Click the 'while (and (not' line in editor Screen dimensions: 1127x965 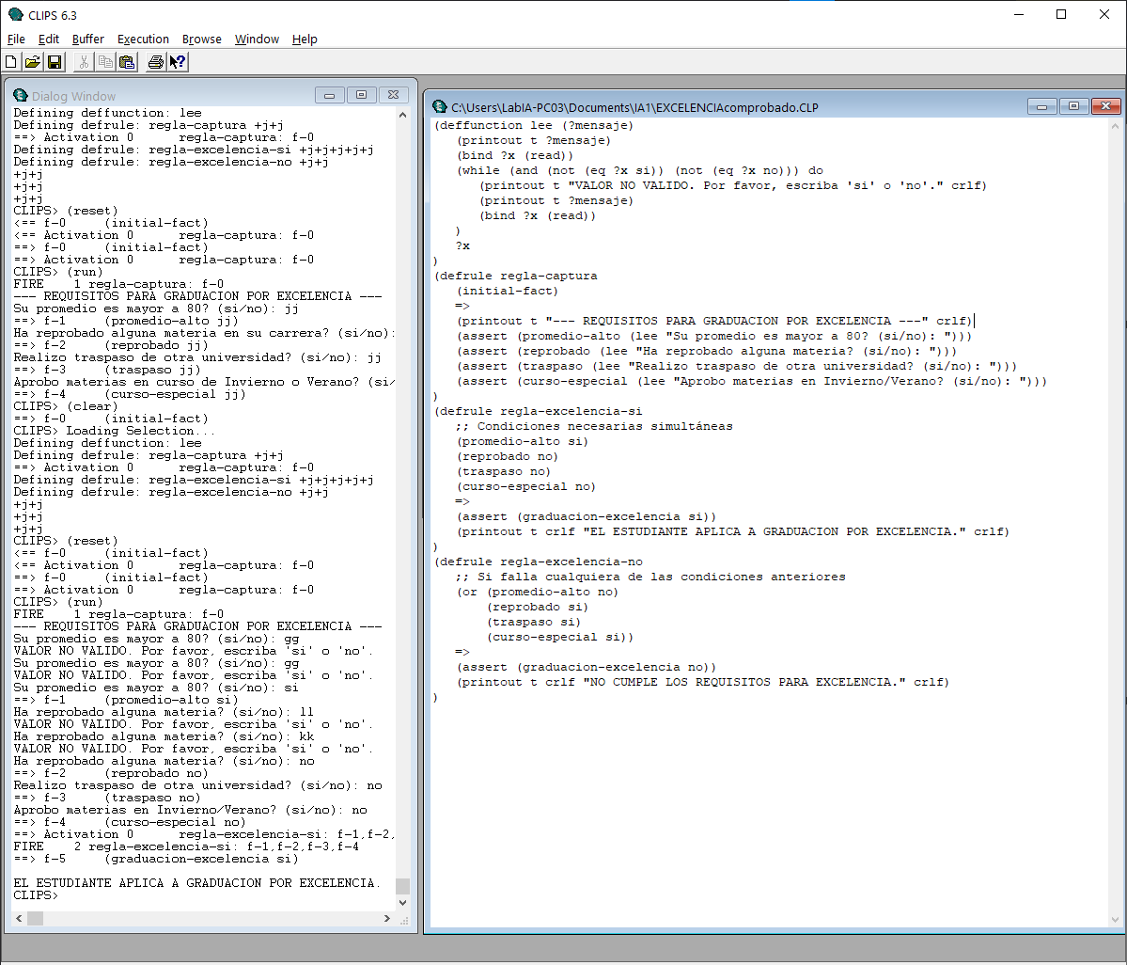640,170
